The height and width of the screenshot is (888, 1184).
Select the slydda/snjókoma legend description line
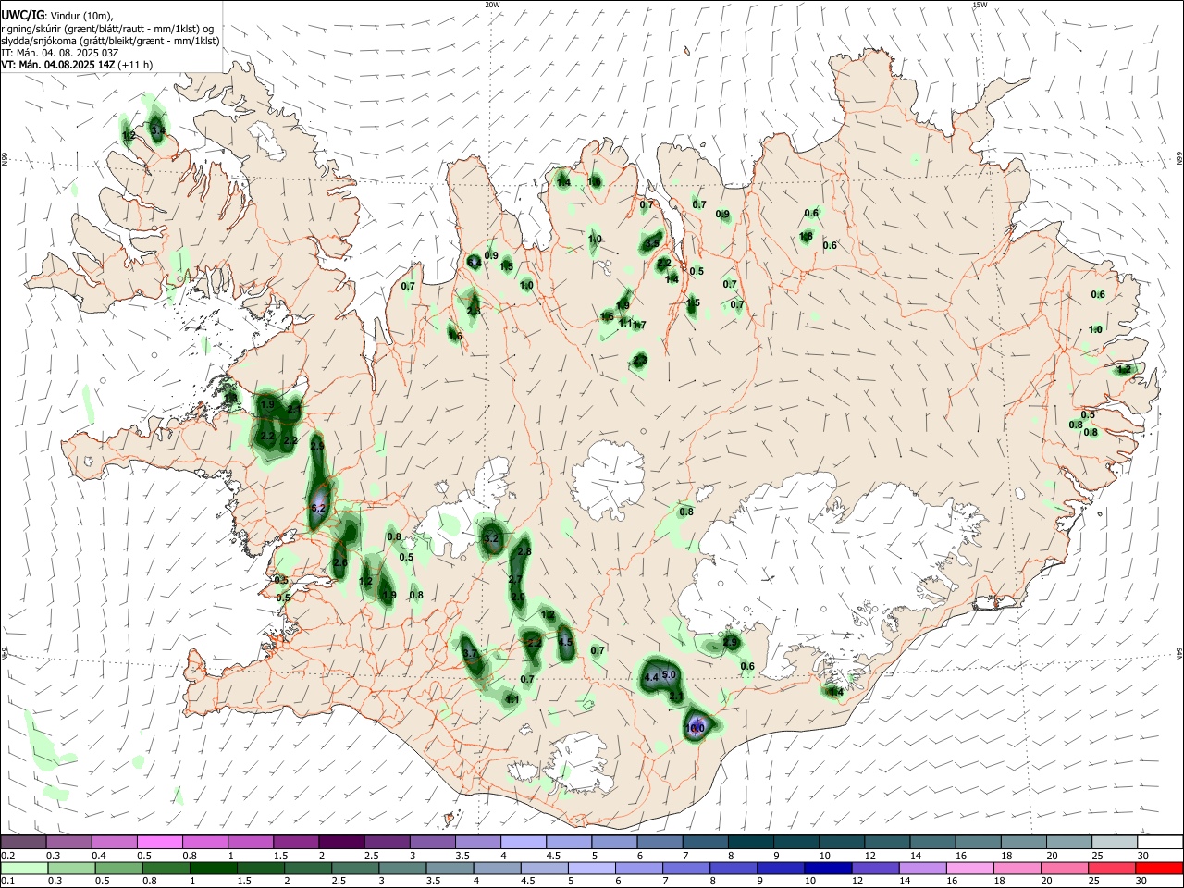(x=110, y=41)
